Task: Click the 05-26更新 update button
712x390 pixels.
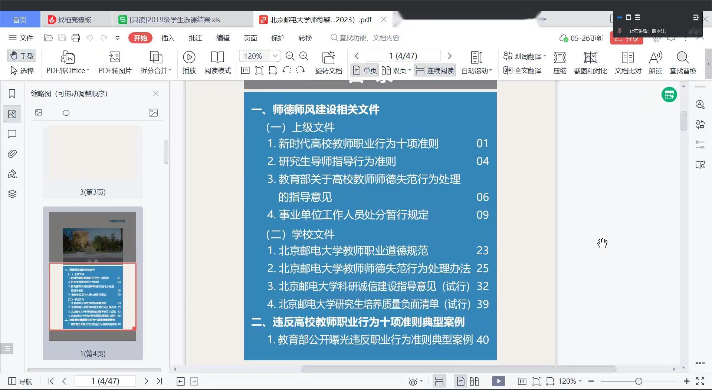Action: [x=581, y=38]
